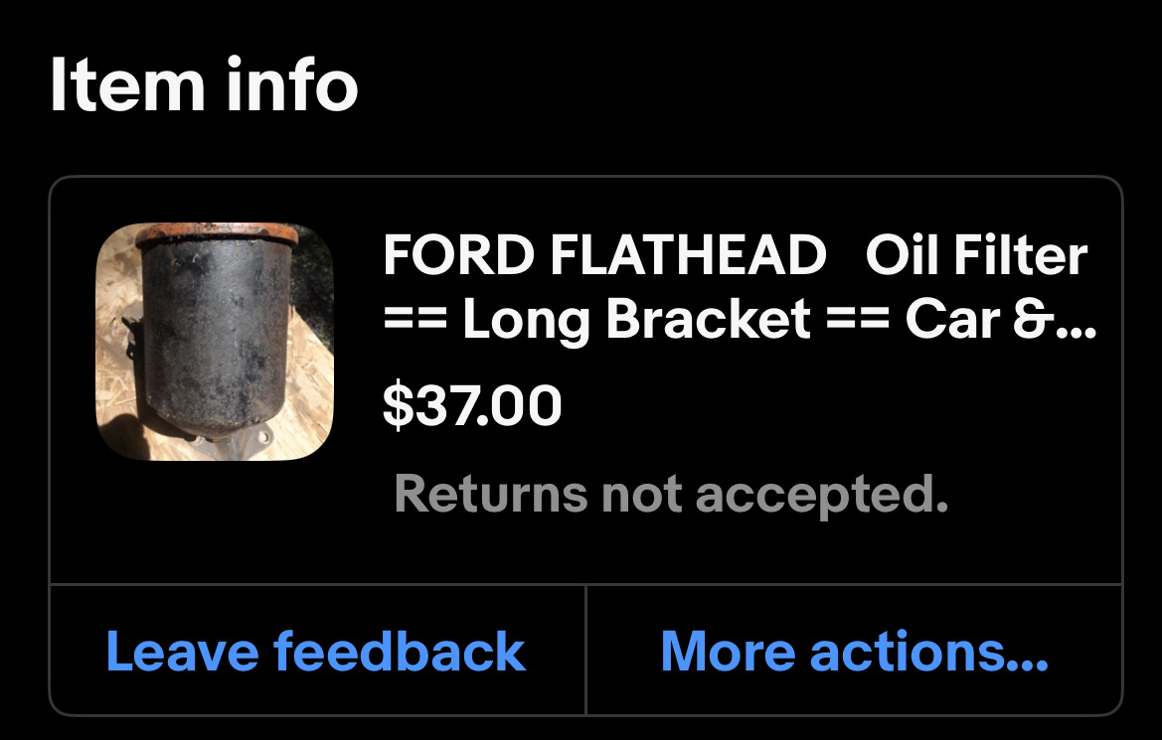Click the word Returns in the policy note

[490, 494]
